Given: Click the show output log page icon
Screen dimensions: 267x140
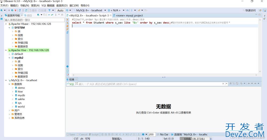Looking at the screenshot, I should (x=68, y=71).
